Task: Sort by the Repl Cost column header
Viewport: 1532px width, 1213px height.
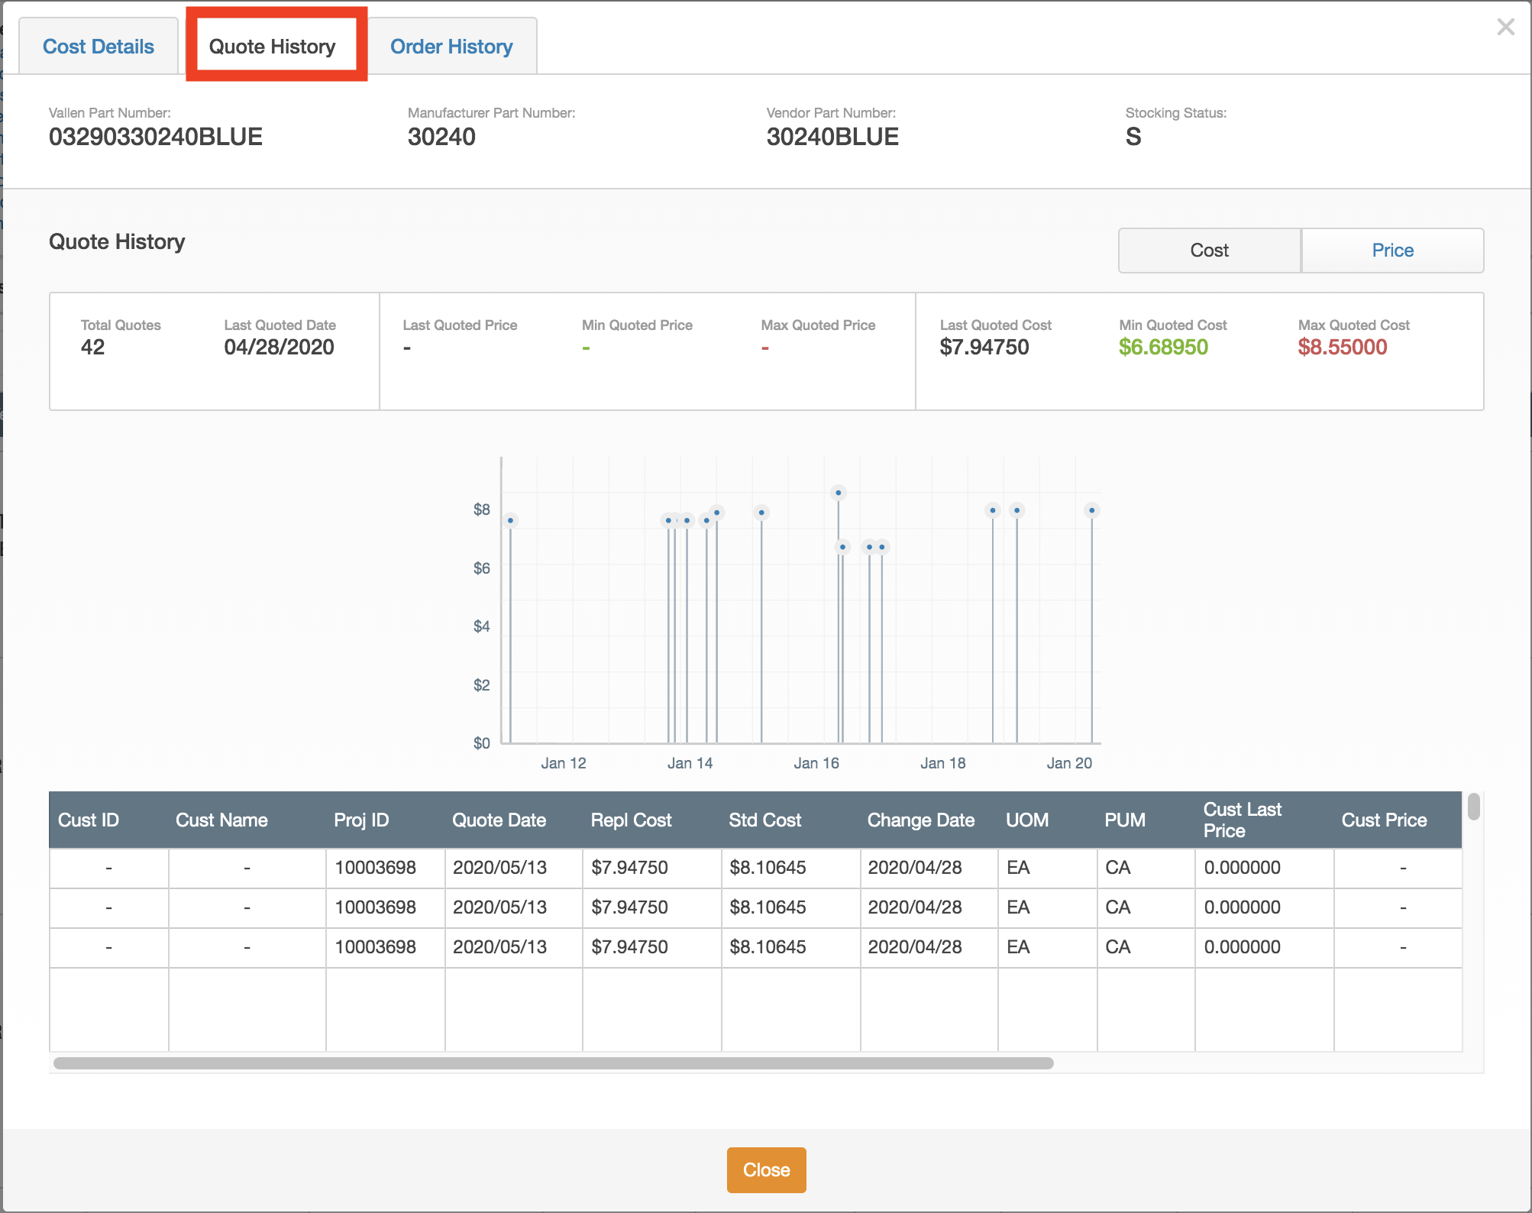Action: pos(631,820)
